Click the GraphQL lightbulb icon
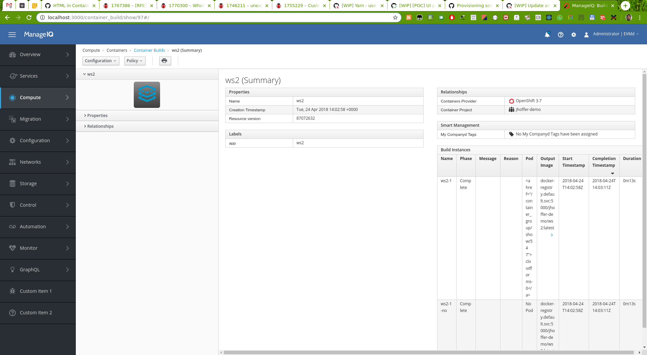Screen dimensions: 647x355 click(x=12, y=270)
